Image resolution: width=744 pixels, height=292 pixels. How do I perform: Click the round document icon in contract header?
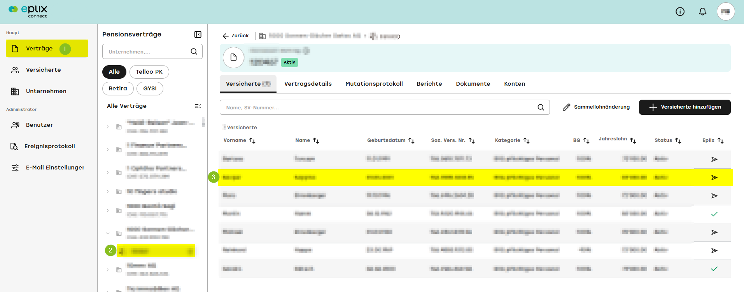tap(233, 57)
